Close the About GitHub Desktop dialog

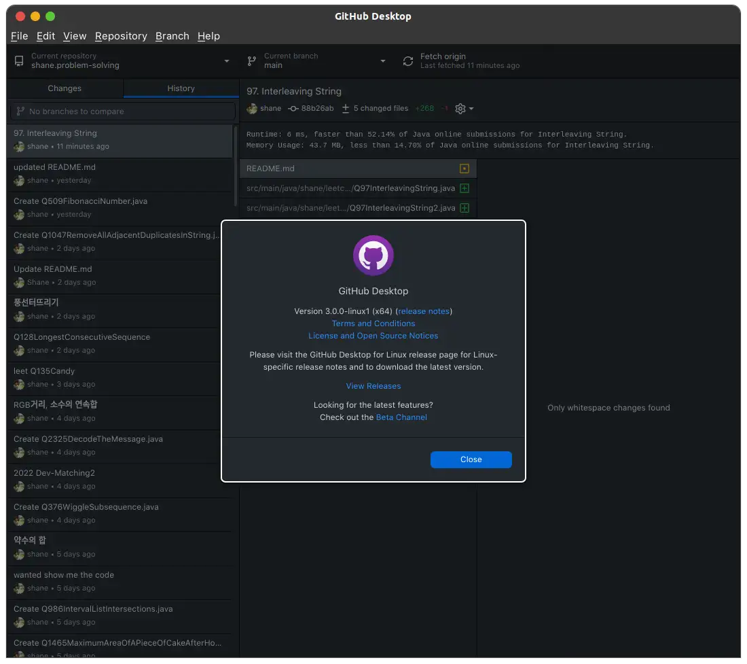click(x=471, y=459)
